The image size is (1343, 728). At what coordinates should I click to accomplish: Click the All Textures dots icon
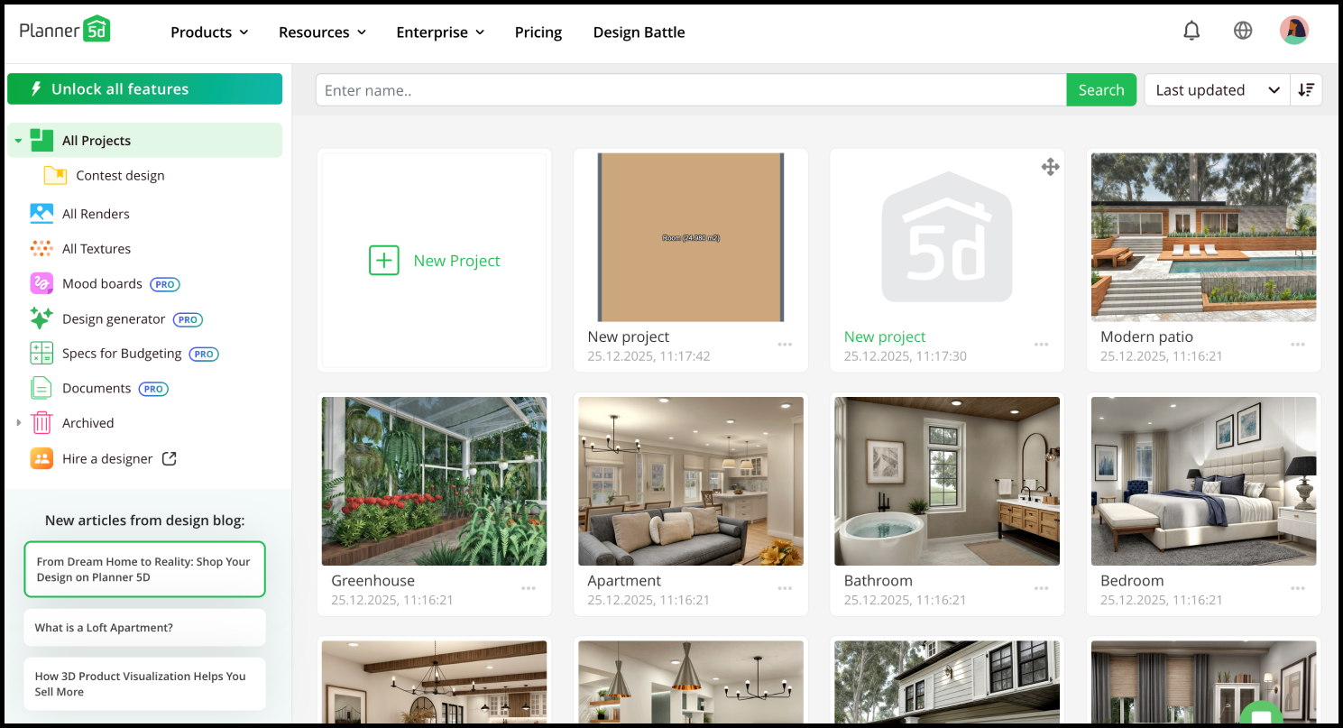(x=41, y=249)
